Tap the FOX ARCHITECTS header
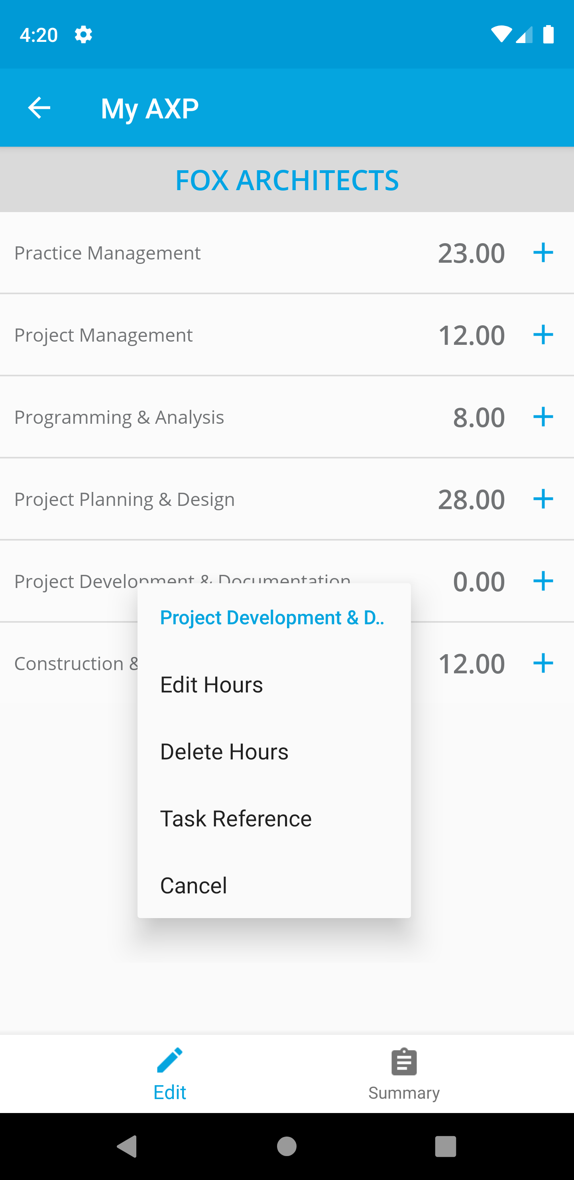 coord(287,179)
